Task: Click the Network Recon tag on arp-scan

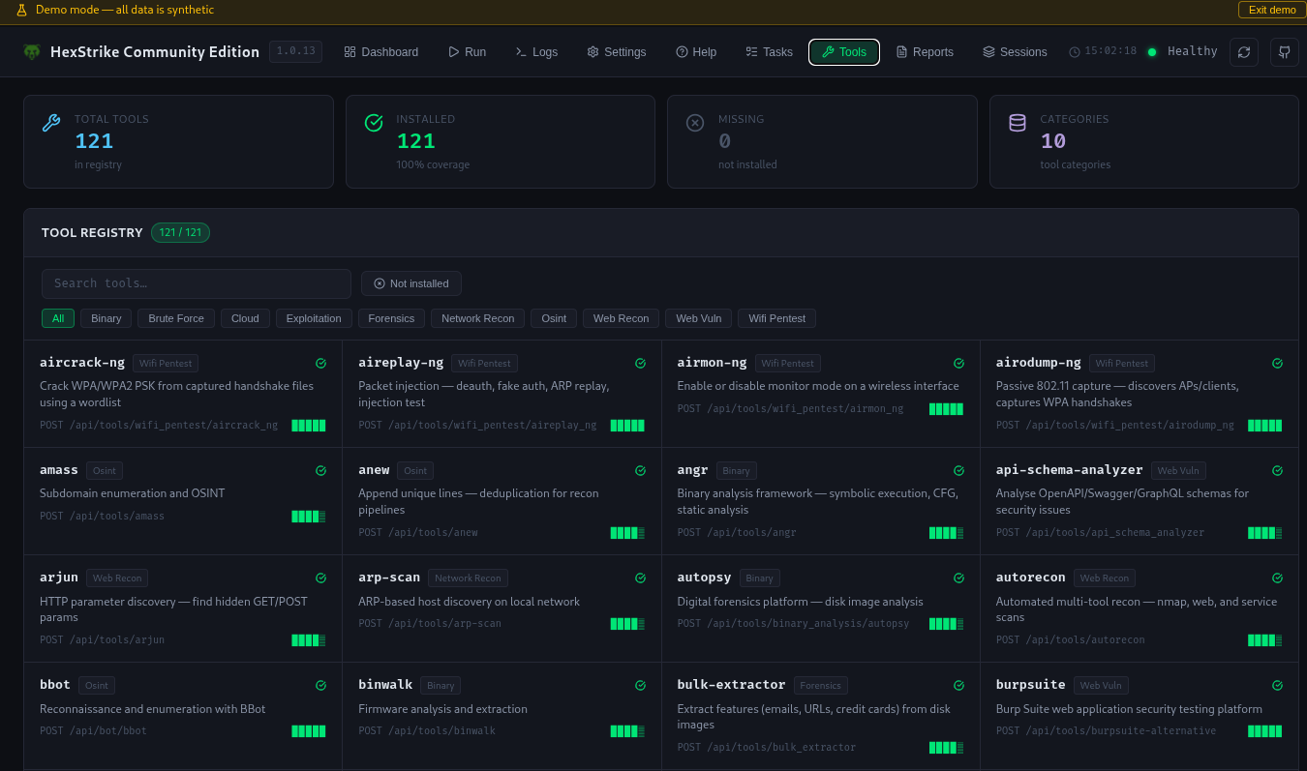Action: [468, 578]
